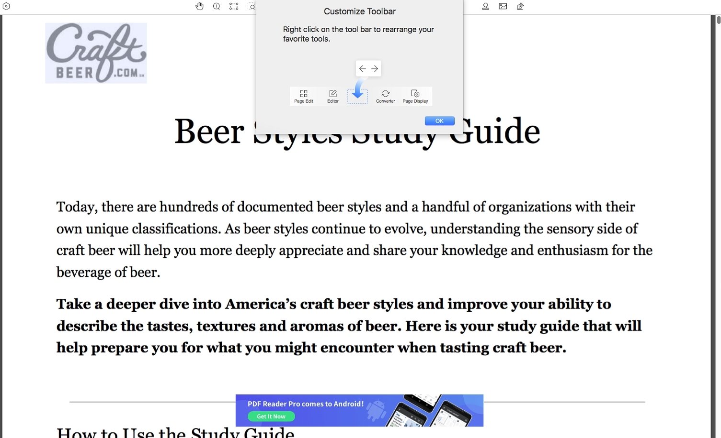Click the word "Beer" in the title
The width and height of the screenshot is (721, 438).
209,131
